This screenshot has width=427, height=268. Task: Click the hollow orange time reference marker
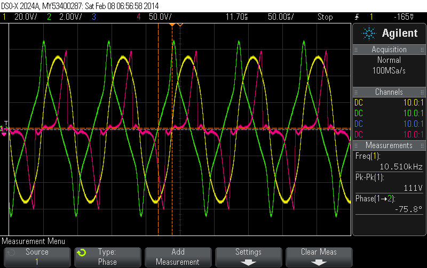tap(180, 25)
